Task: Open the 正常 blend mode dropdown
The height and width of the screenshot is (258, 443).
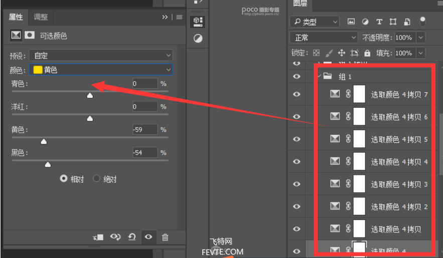Action: [324, 38]
